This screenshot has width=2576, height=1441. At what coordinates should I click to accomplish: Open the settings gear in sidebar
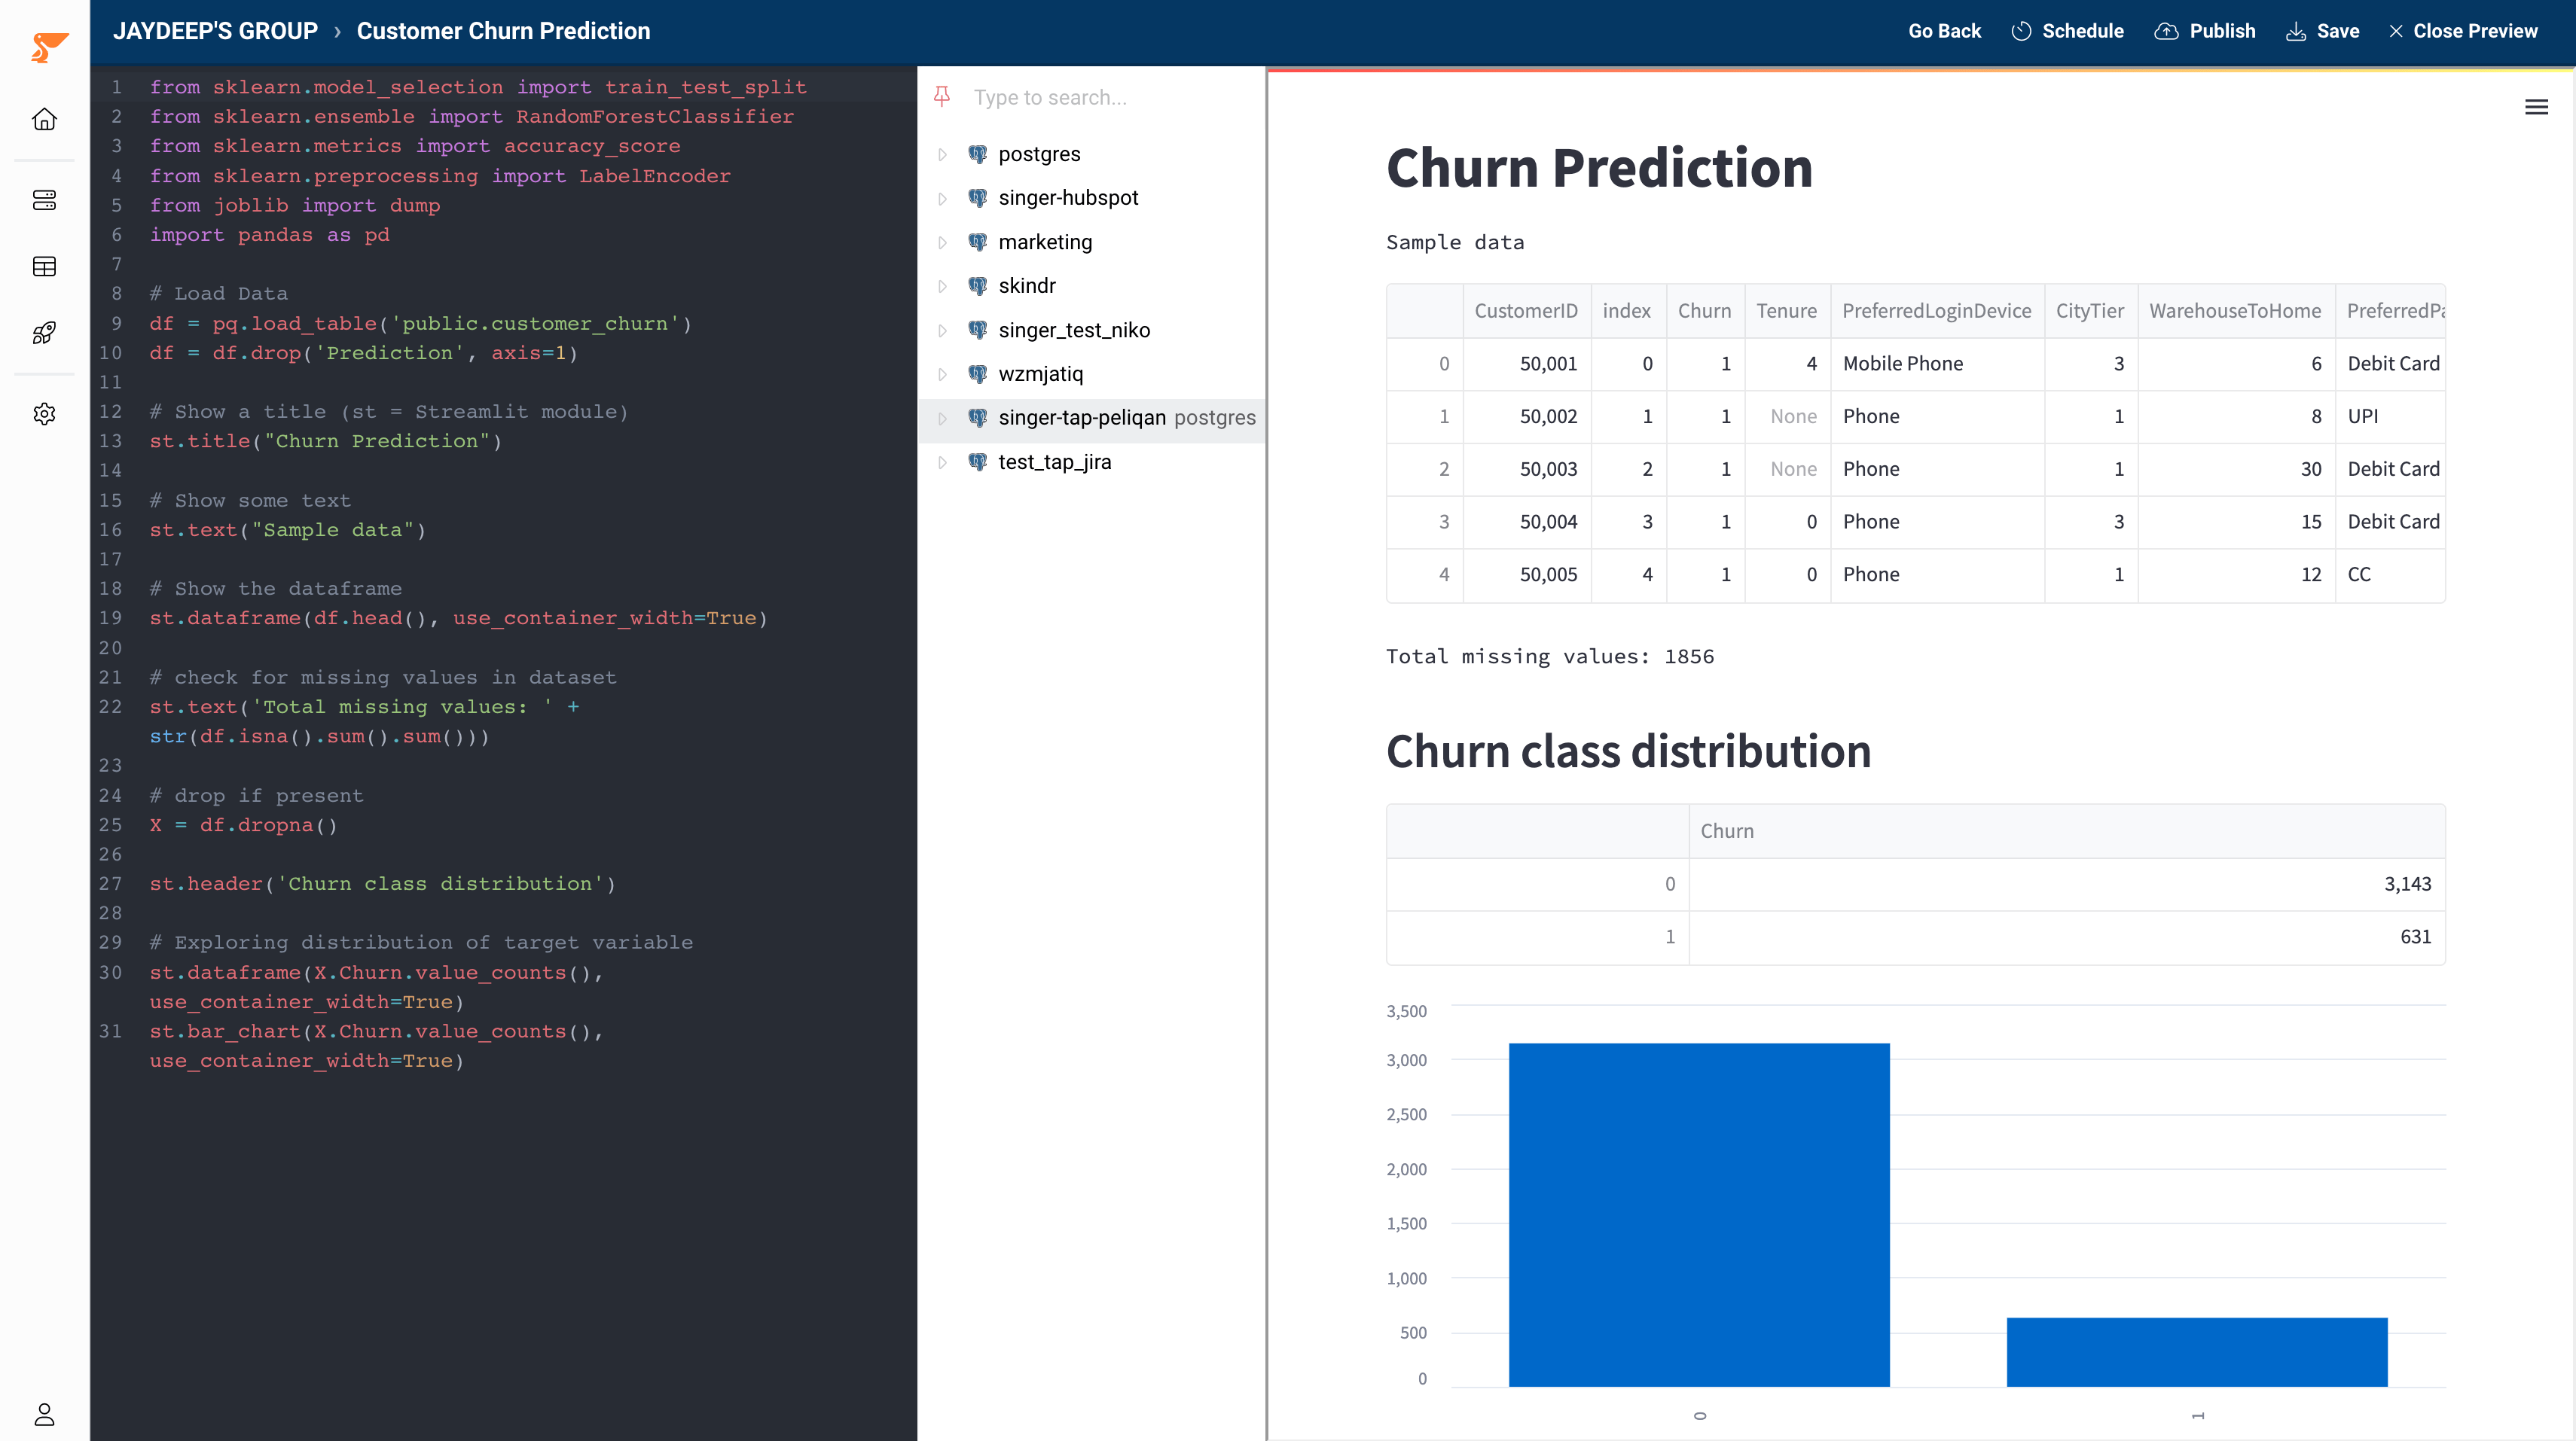44,414
